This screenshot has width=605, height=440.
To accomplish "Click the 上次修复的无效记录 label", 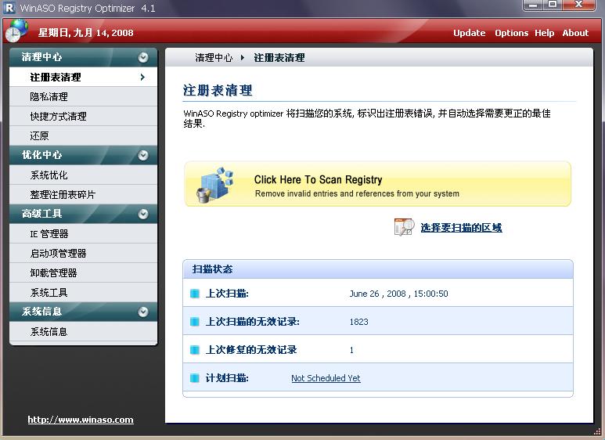I will tap(251, 350).
